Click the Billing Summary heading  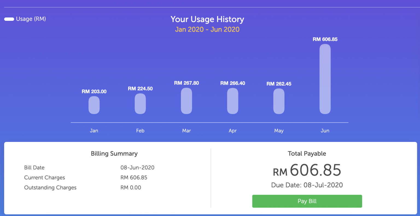(x=114, y=154)
